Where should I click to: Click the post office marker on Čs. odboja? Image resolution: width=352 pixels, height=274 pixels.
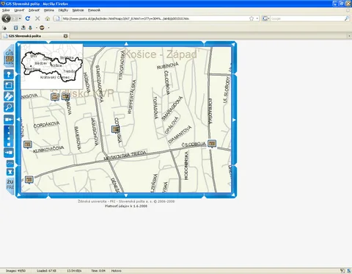(x=212, y=144)
